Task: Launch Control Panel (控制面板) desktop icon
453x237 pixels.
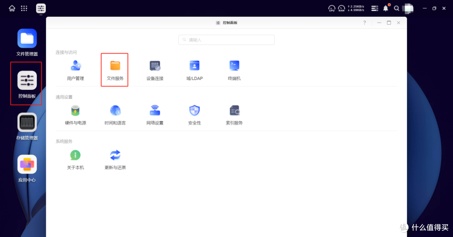Action: pyautogui.click(x=27, y=84)
